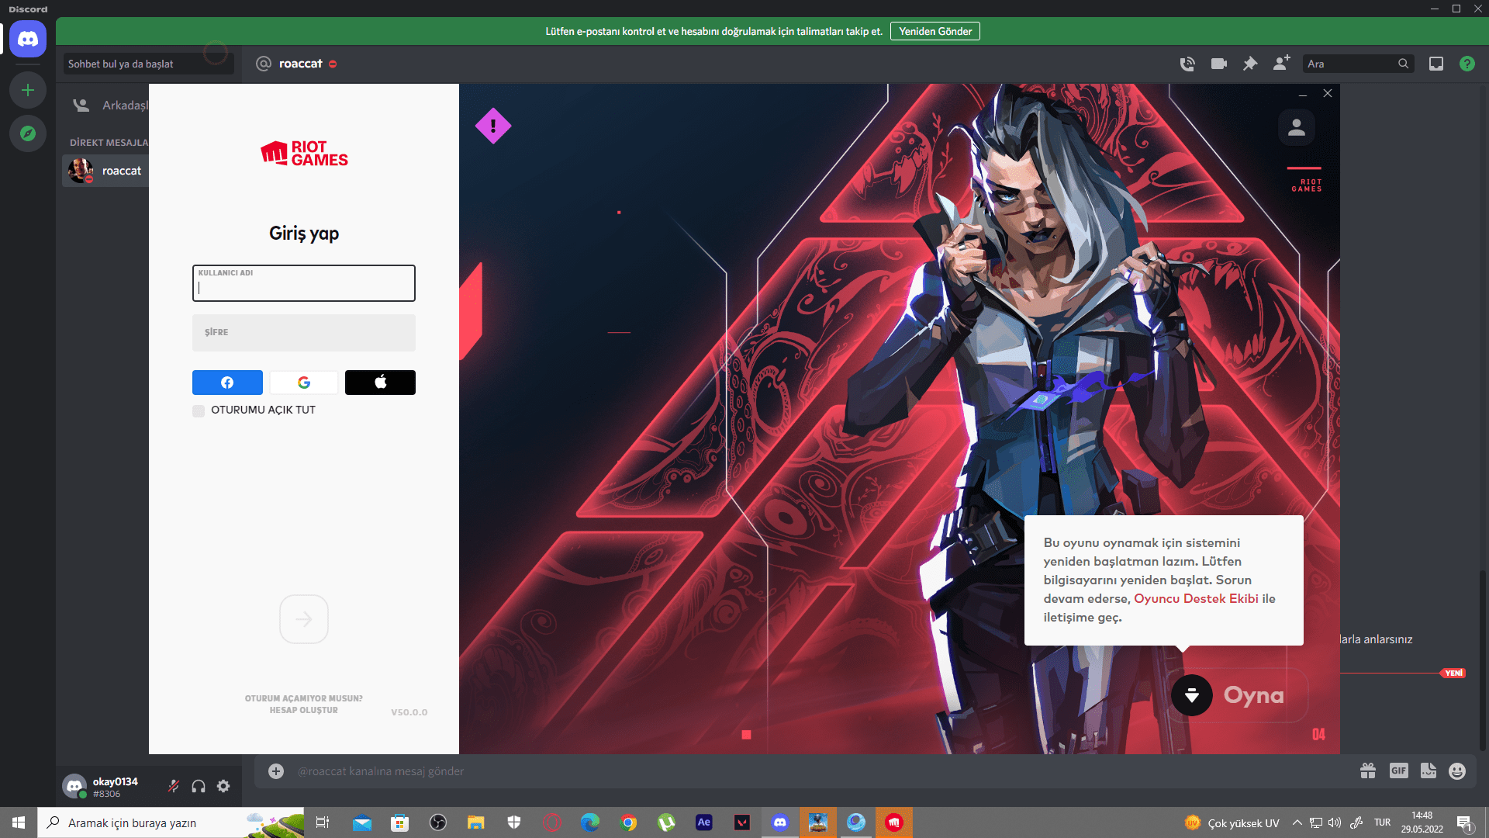Open the emoji picker

[1457, 770]
